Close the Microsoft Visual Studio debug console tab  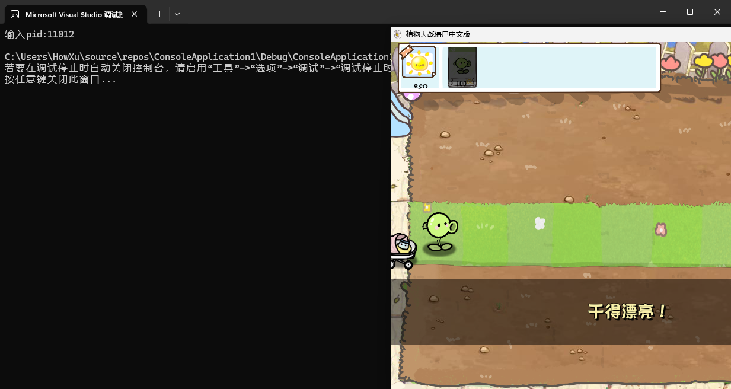pos(136,14)
